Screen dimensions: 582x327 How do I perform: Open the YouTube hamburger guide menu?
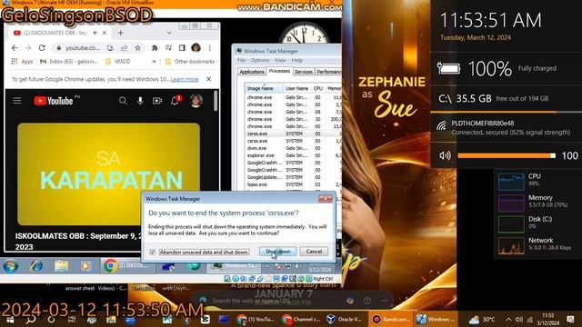[x=17, y=101]
